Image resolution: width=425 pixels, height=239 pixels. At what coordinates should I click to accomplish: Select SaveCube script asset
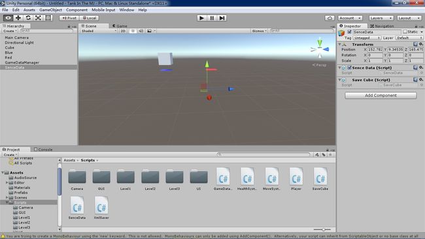click(320, 179)
